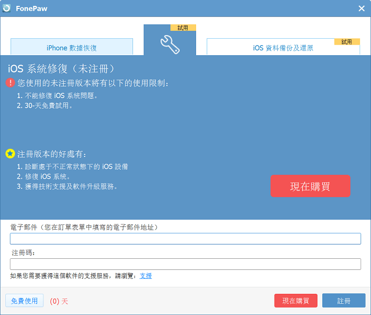Focus the 電子郵件 input field
Viewport: 371px width, 315px height.
pyautogui.click(x=185, y=239)
